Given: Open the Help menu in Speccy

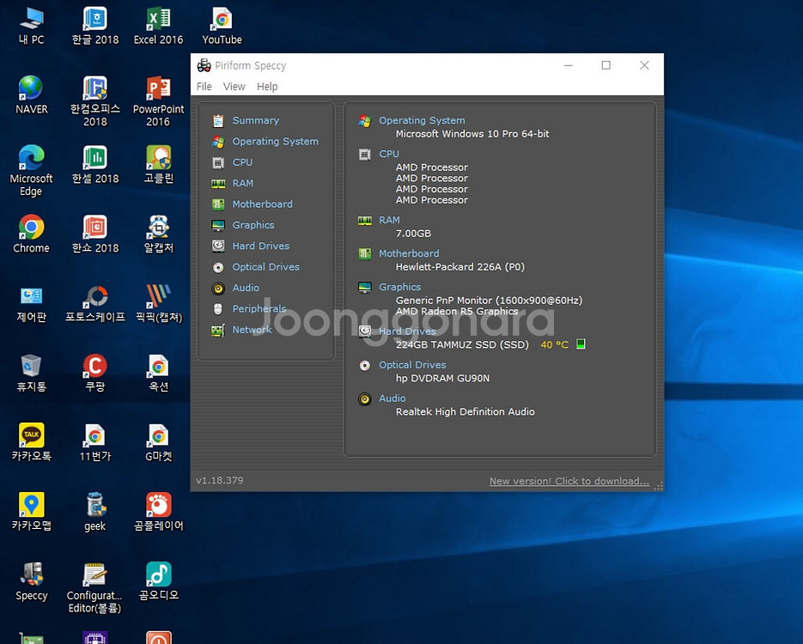Looking at the screenshot, I should 267,87.
